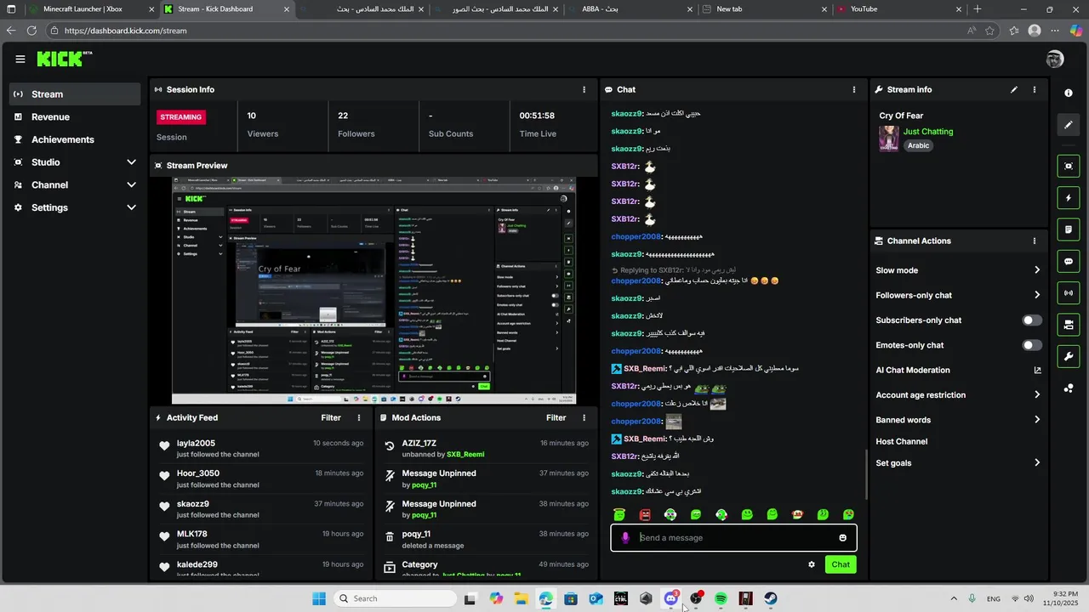1089x612 pixels.
Task: Open Channel Actions three-dot options
Action: 1035,241
